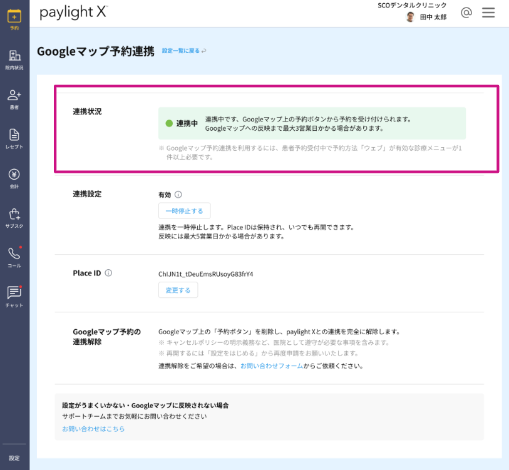Click the user avatar for 田中 太郎

point(410,17)
